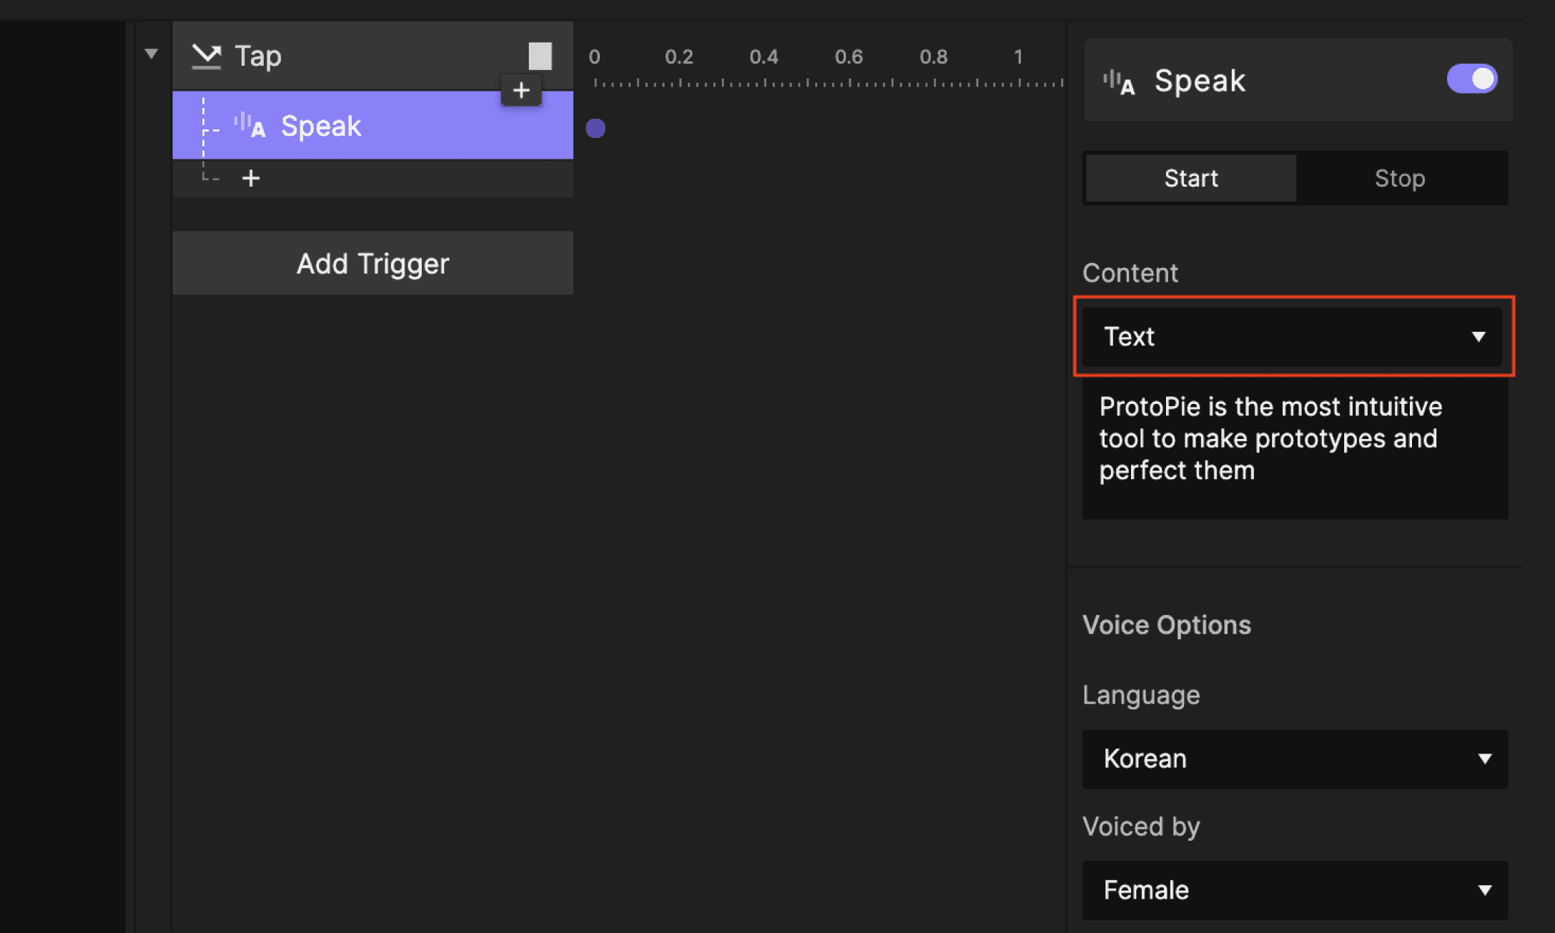Open the Voiced by dropdown showing Female
The image size is (1555, 933).
pyautogui.click(x=1294, y=890)
